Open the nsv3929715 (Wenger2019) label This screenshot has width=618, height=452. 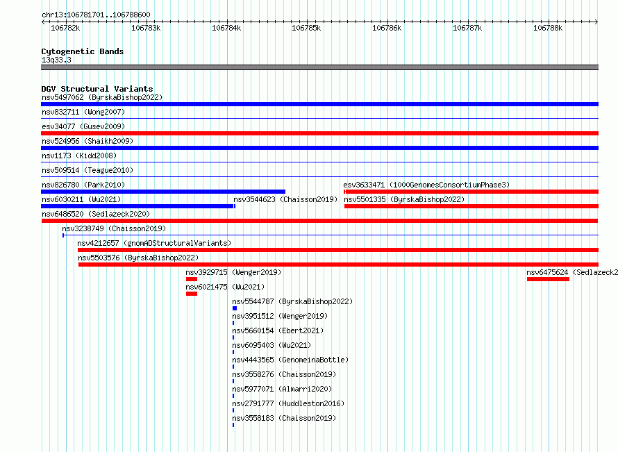(233, 272)
